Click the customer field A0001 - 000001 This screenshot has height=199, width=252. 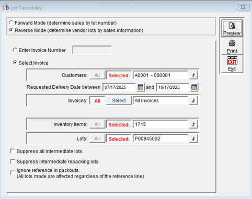tap(161, 75)
